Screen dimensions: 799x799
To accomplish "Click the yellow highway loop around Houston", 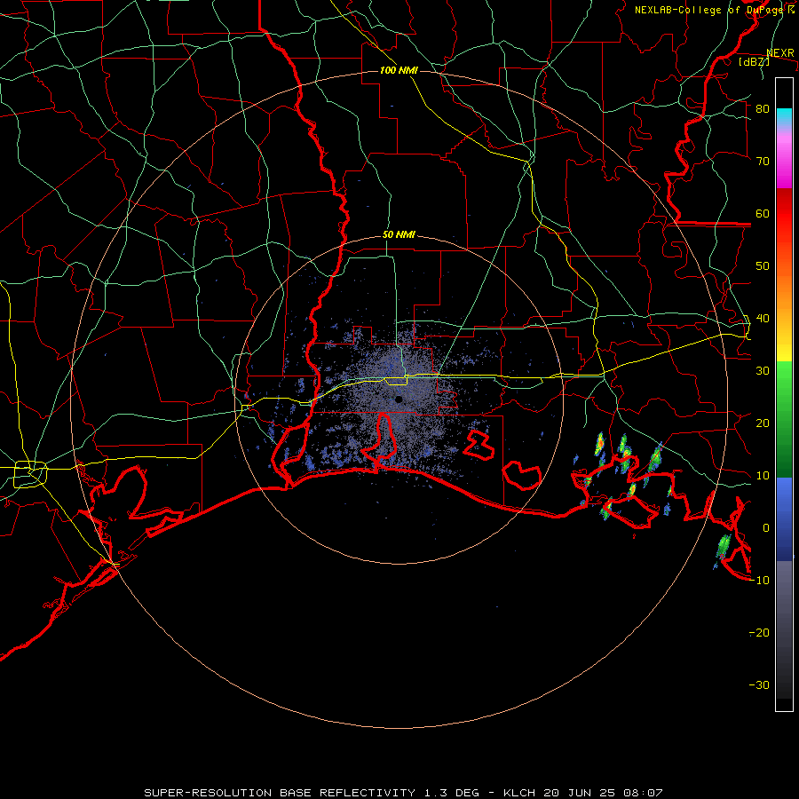I will pyautogui.click(x=30, y=473).
